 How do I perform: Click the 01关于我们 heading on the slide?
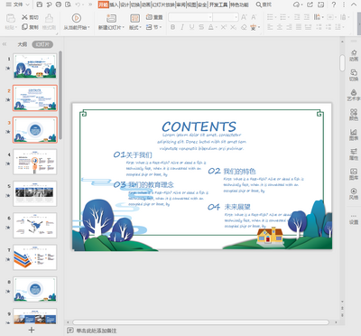(x=133, y=154)
